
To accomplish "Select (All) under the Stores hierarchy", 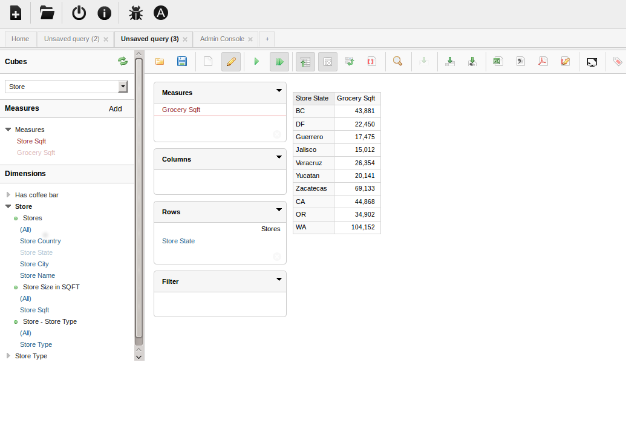I will click(x=25, y=229).
